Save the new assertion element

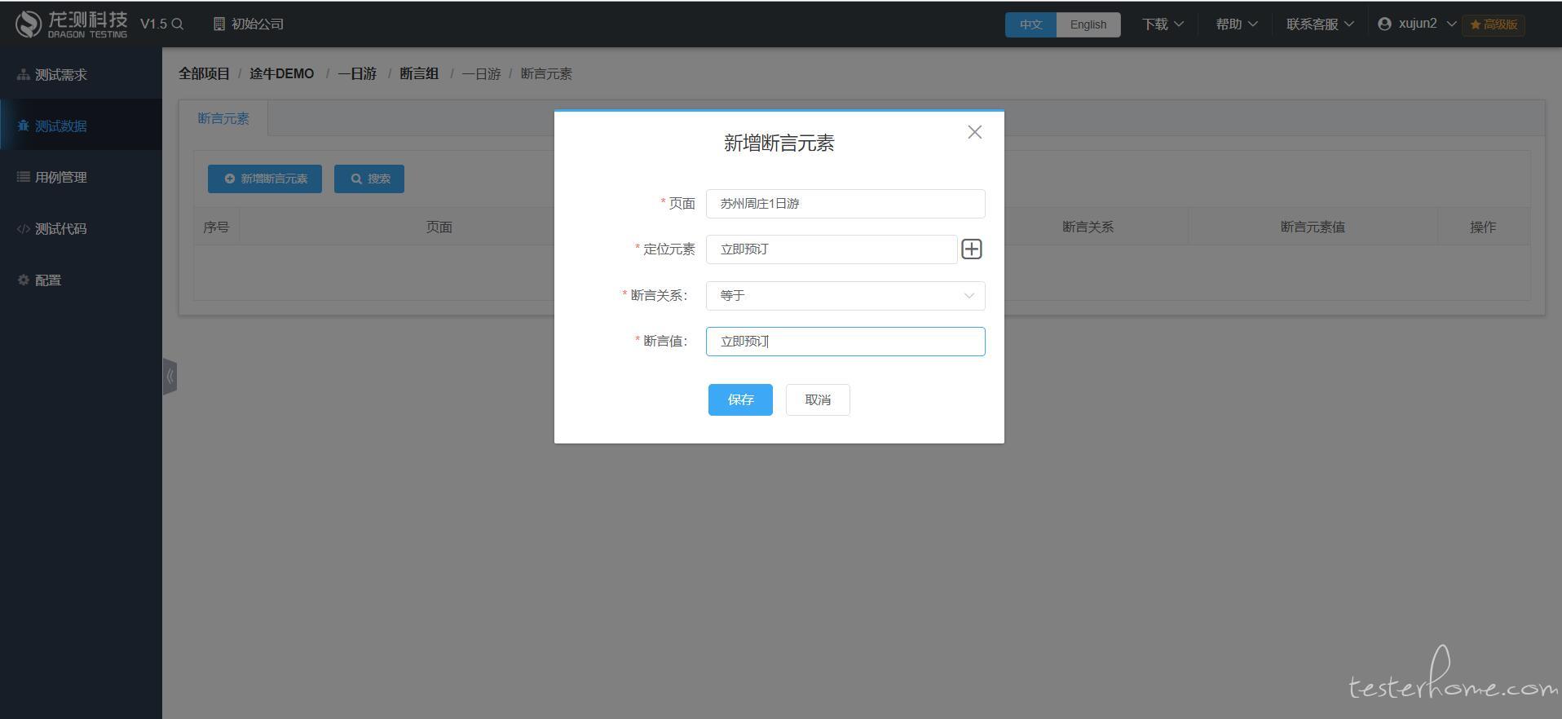point(740,399)
